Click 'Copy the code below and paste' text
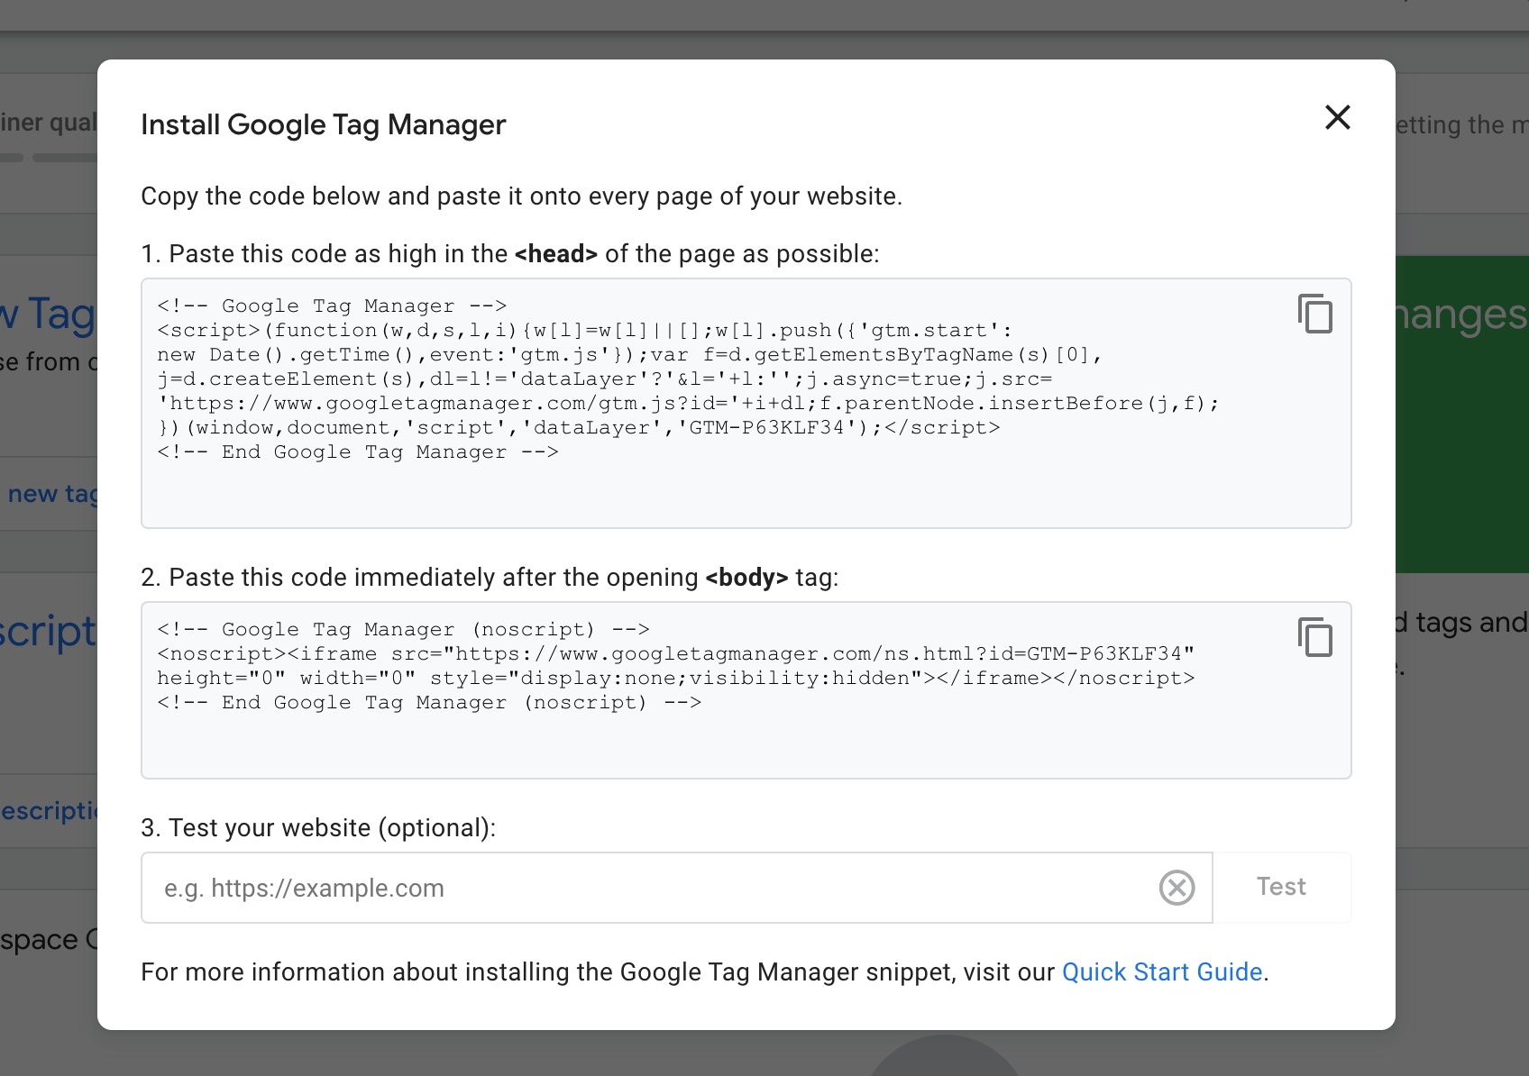 (x=521, y=196)
